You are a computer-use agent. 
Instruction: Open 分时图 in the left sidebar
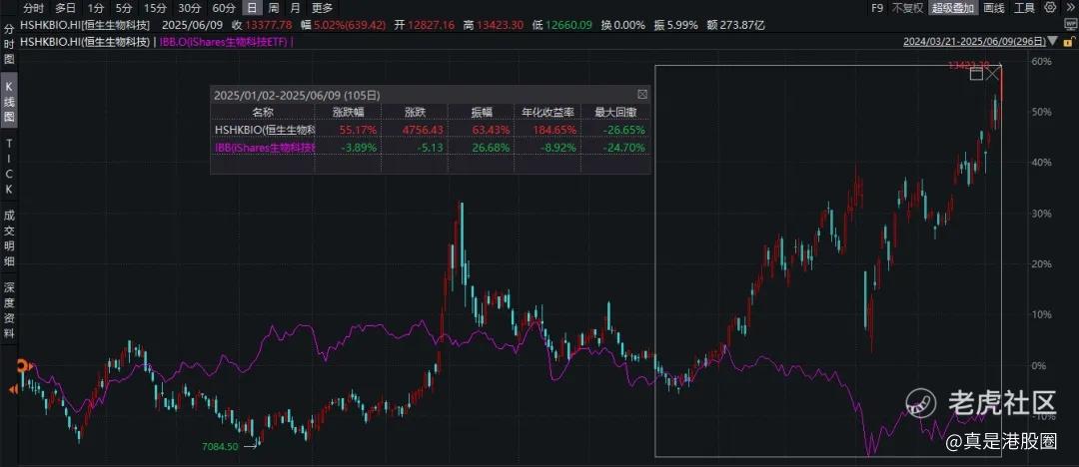[9, 45]
